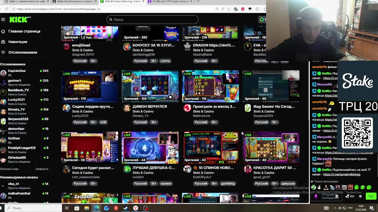Open Steam from taskbar
This screenshot has height=212, width=378.
point(126,208)
